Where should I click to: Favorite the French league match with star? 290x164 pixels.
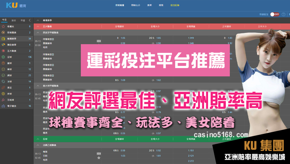point(99,158)
